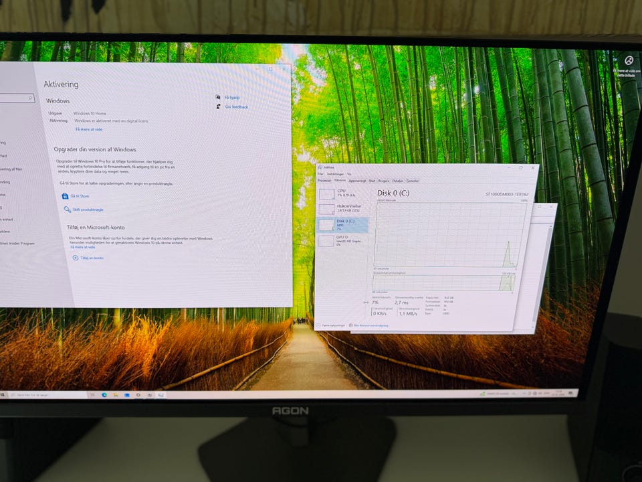Click the Task Manager taskbar icon
The height and width of the screenshot is (482, 642).
point(161,395)
